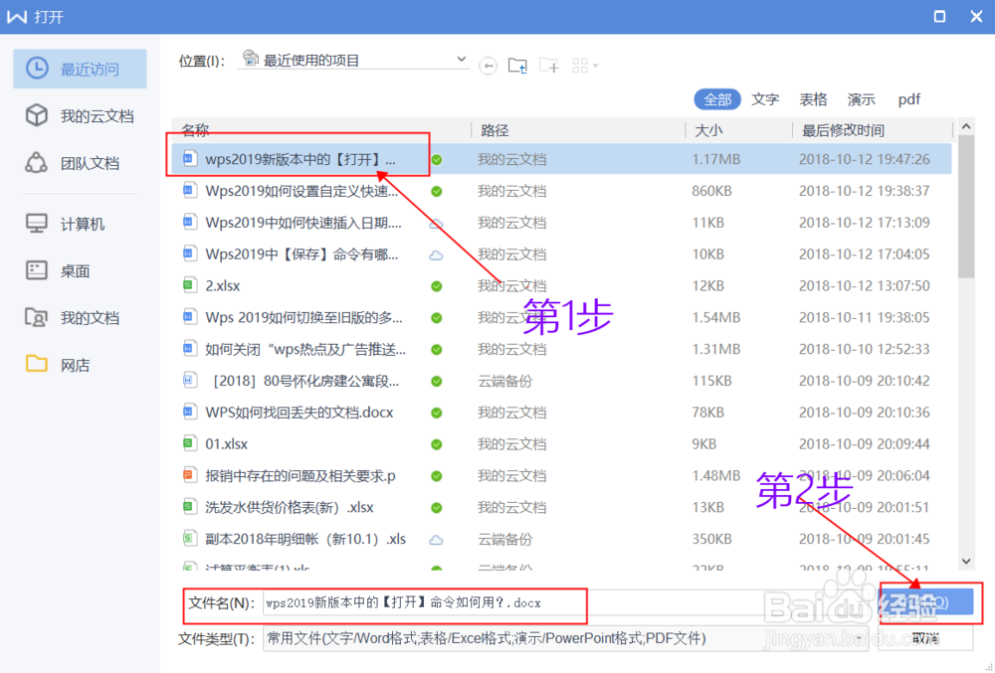
Task: Click cloud status icon of Wps2019中【保存】 row
Action: (x=436, y=254)
